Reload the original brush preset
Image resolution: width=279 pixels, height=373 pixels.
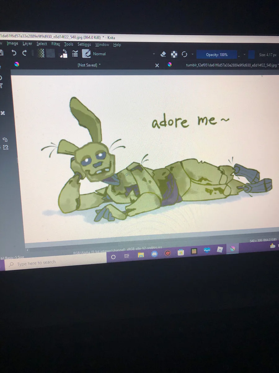pyautogui.click(x=184, y=54)
